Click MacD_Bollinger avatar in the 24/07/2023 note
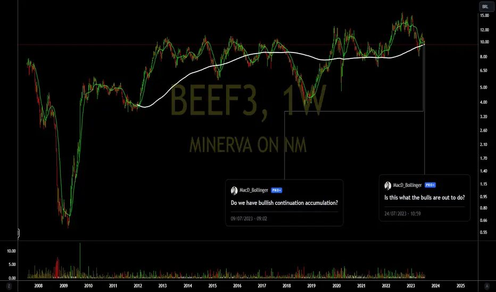This screenshot has width=496, height=292. pos(388,185)
